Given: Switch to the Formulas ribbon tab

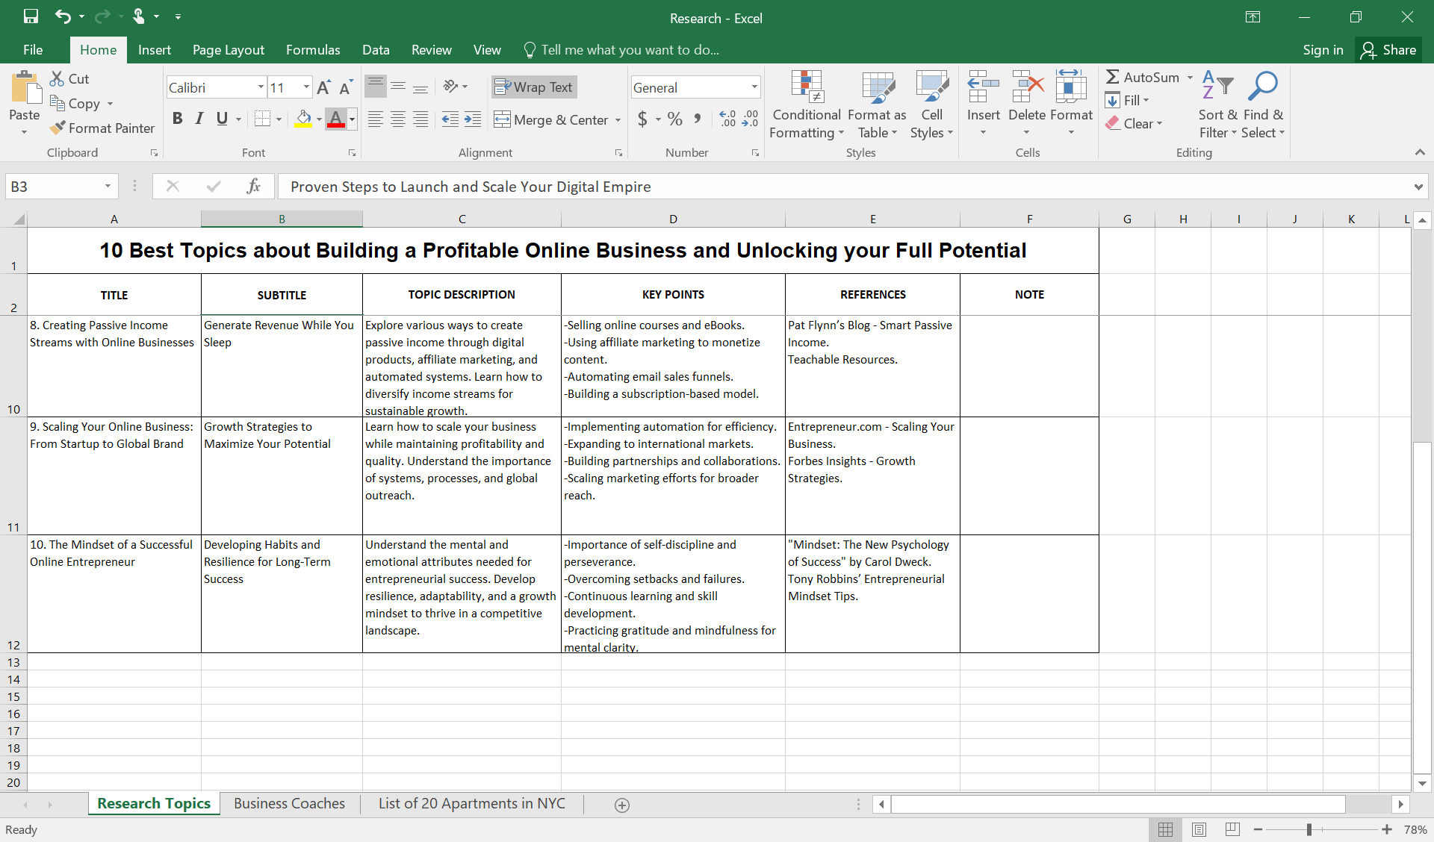Looking at the screenshot, I should pos(313,50).
